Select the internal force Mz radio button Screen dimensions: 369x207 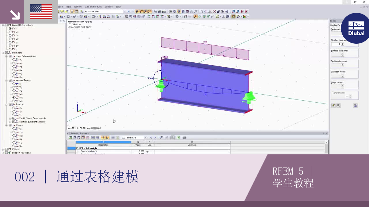pyautogui.click(x=14, y=101)
